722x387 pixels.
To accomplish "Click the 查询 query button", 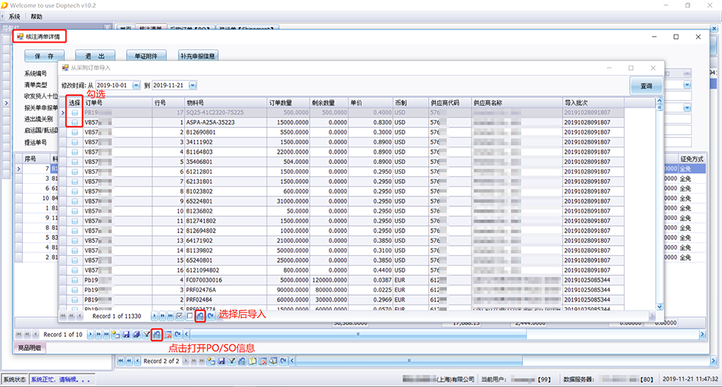I will [645, 86].
